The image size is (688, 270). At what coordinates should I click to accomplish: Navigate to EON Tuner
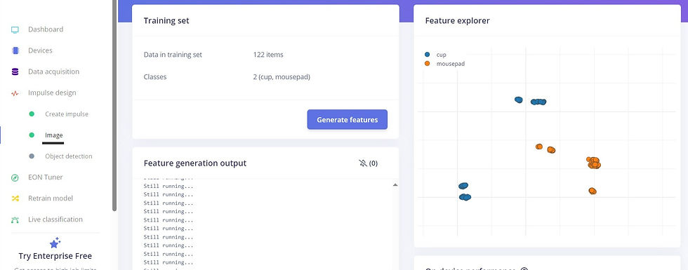coord(45,177)
